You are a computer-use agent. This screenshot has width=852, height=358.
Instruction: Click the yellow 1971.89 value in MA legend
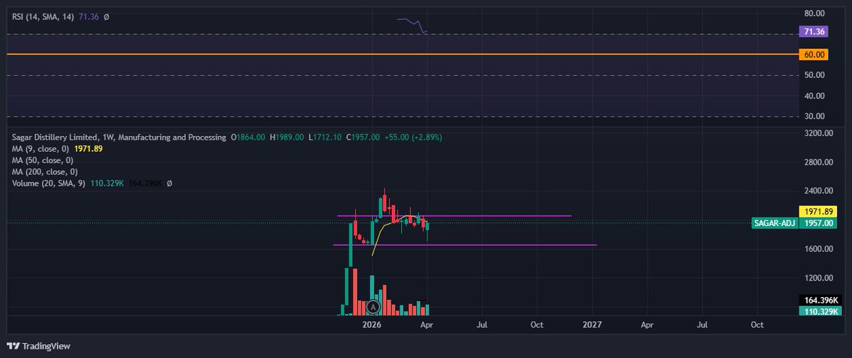click(89, 148)
